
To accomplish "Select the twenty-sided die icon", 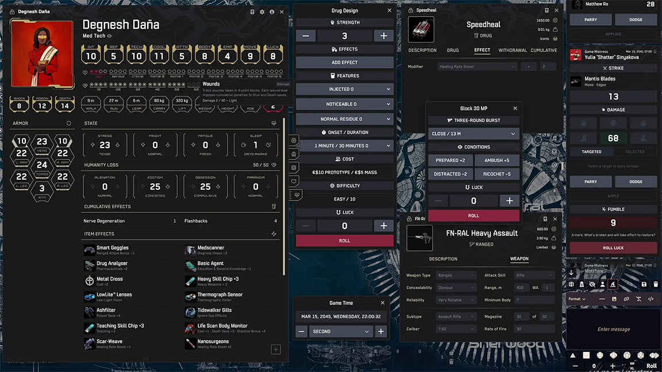I will point(641,355).
